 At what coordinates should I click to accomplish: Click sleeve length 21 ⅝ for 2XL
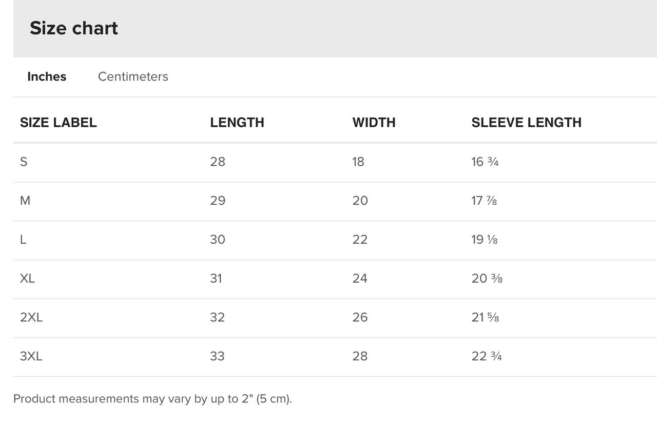click(486, 317)
